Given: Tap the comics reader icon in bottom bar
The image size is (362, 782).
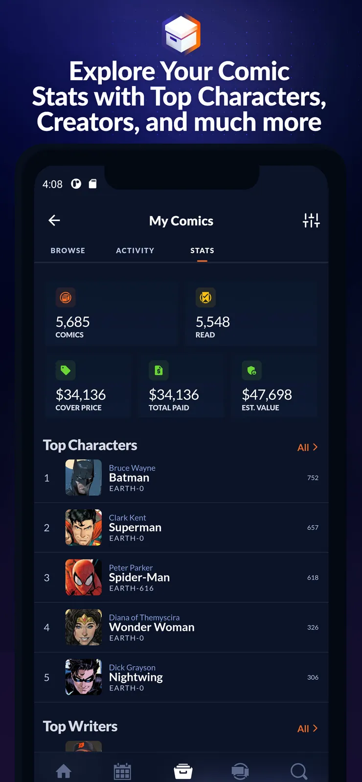Looking at the screenshot, I should pyautogui.click(x=240, y=771).
